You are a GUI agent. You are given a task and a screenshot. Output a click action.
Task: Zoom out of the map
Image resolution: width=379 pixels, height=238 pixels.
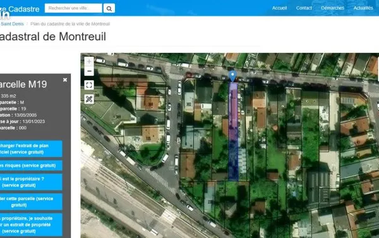pos(89,71)
